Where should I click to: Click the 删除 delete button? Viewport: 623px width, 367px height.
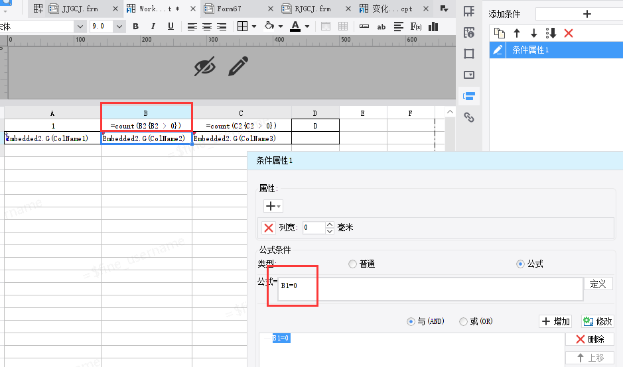(x=590, y=339)
